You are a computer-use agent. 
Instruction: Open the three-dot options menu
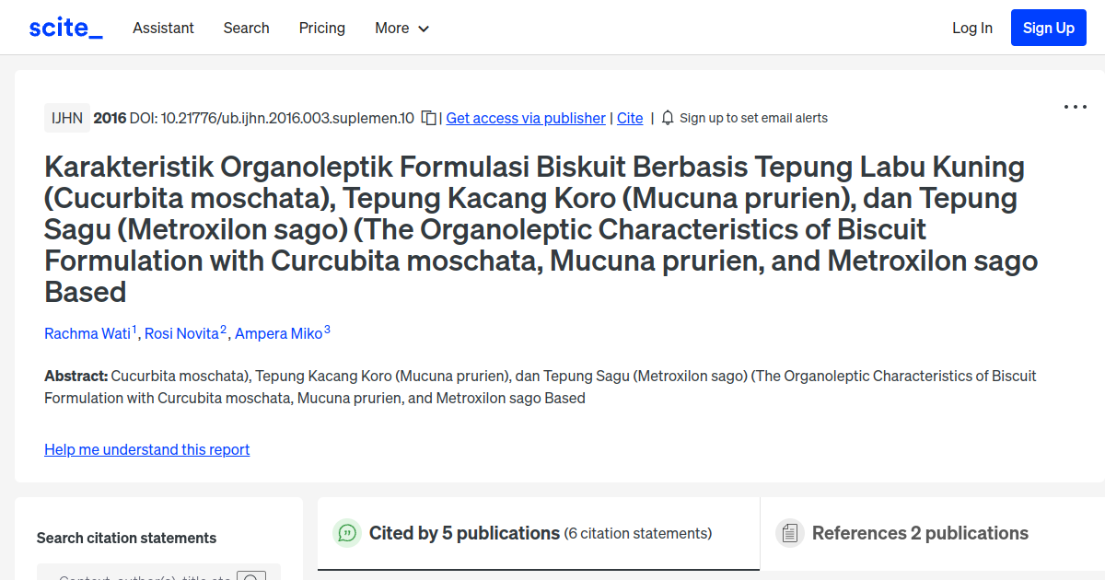click(x=1075, y=107)
